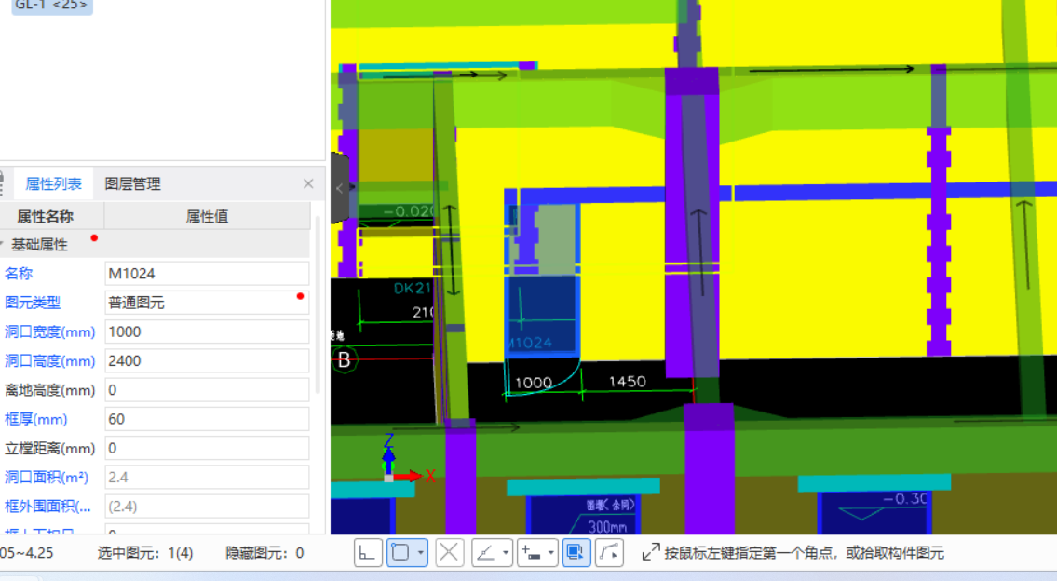Edit the 名称 field M1024
The image size is (1057, 581).
[x=207, y=274]
